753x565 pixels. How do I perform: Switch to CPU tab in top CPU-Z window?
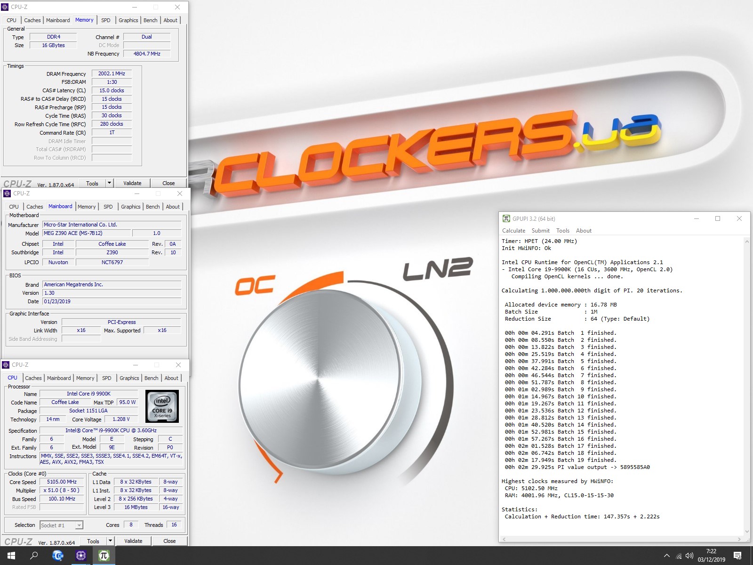(12, 20)
